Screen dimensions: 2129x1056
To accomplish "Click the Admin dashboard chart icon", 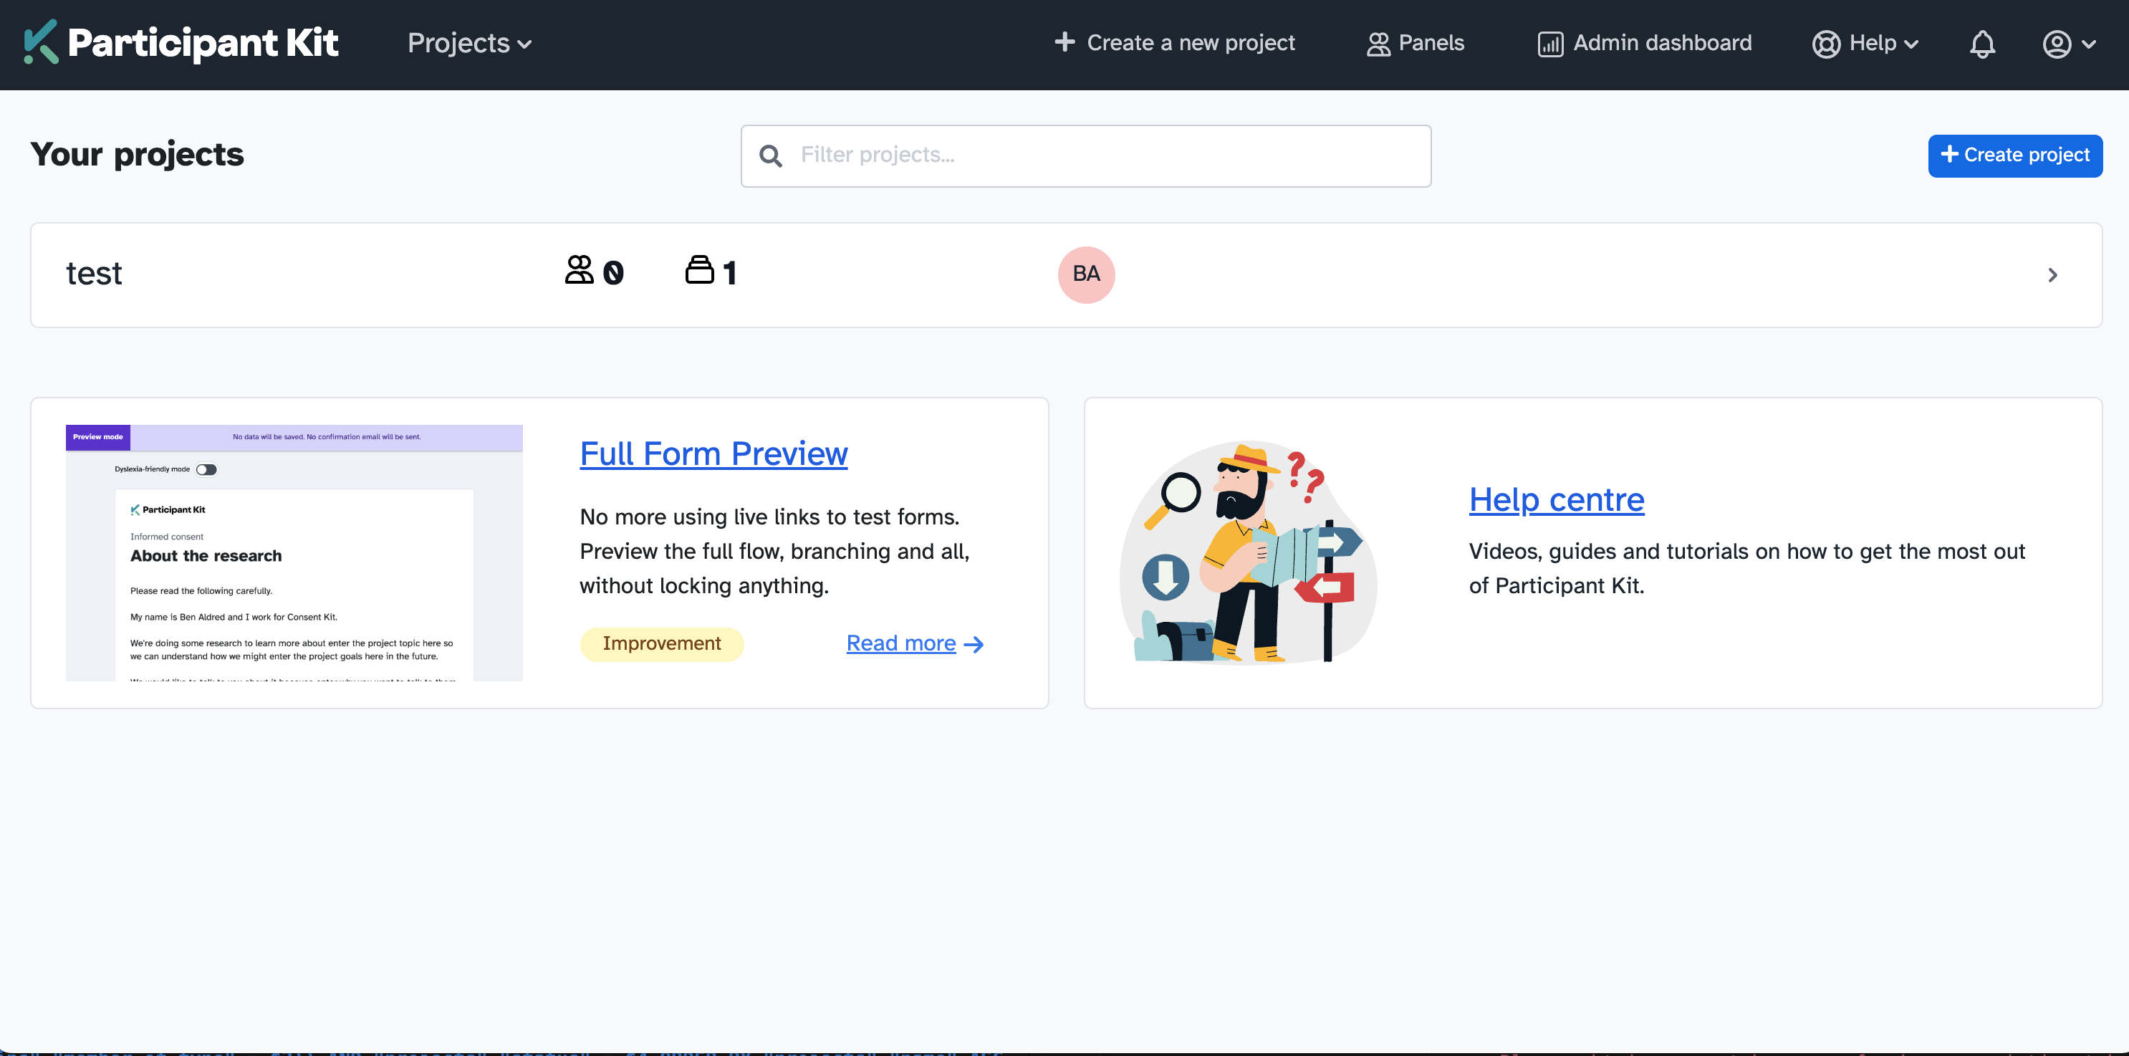I will click(x=1549, y=44).
